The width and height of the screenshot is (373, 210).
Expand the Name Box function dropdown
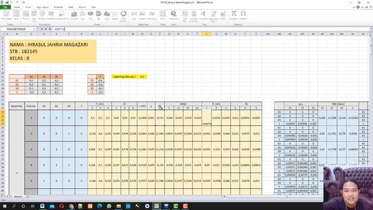pyautogui.click(x=34, y=29)
